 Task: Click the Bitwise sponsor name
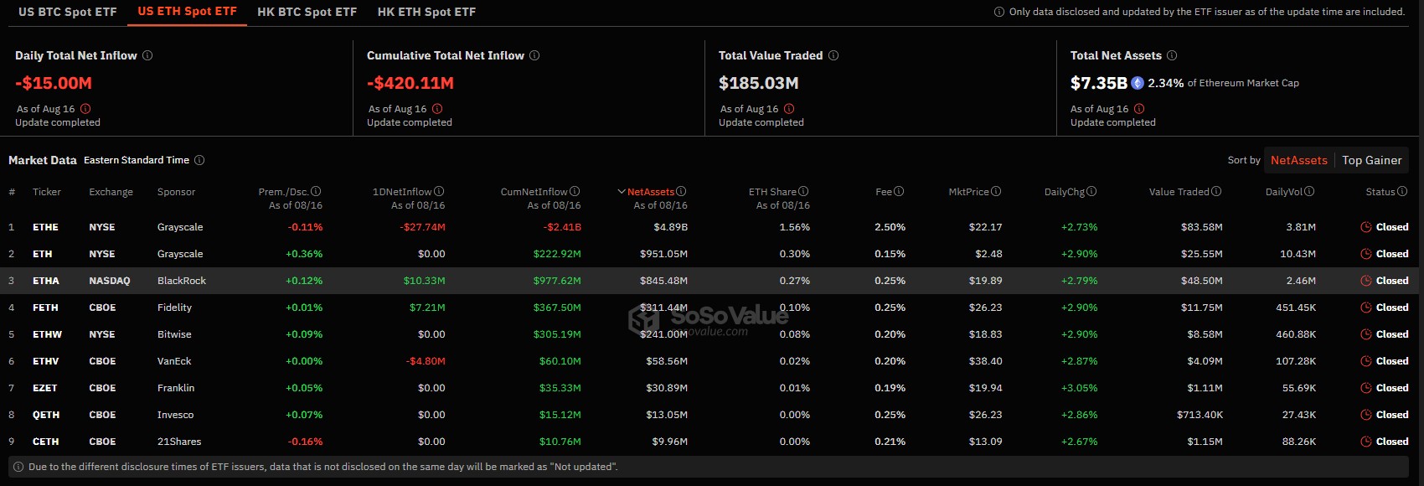pos(174,334)
